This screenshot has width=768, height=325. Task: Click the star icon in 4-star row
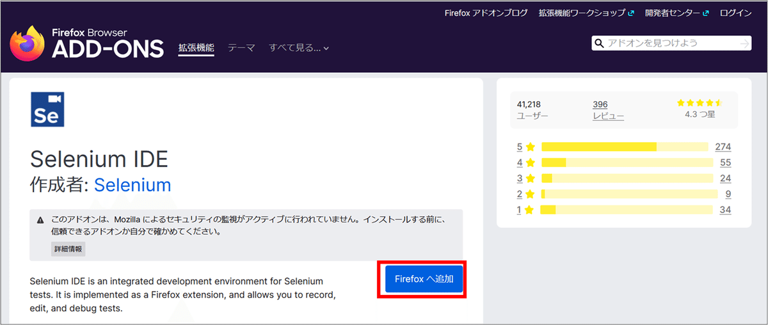531,162
